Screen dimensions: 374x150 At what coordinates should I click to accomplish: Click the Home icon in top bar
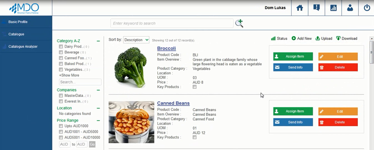coord(300,8)
